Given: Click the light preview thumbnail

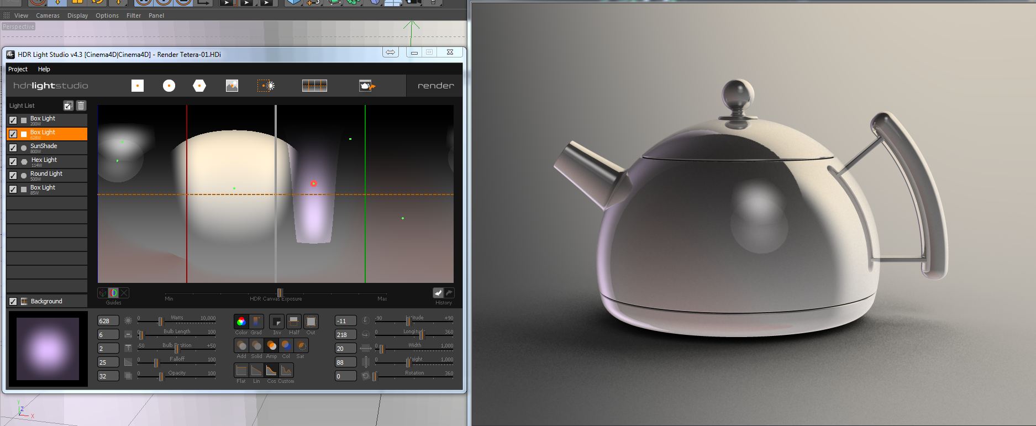Looking at the screenshot, I should (x=48, y=349).
